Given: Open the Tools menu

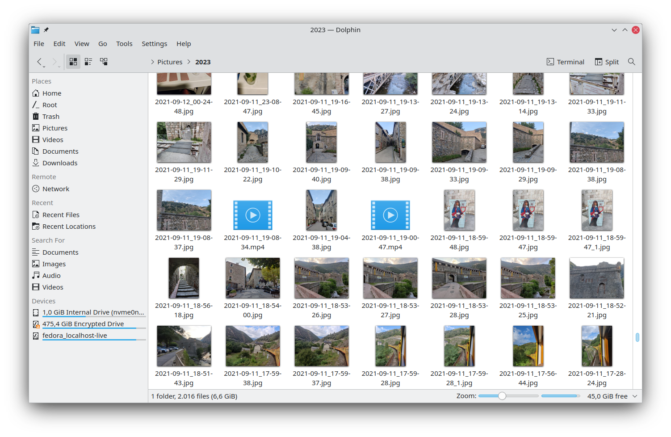Looking at the screenshot, I should tap(124, 44).
